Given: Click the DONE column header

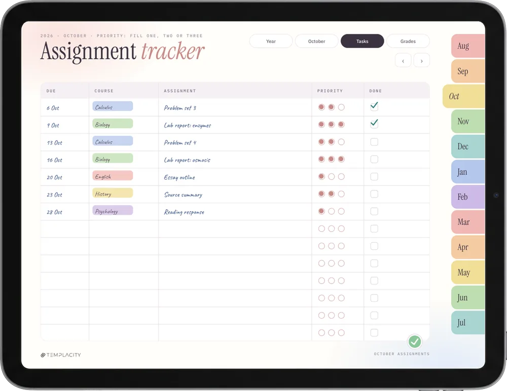Looking at the screenshot, I should (375, 91).
